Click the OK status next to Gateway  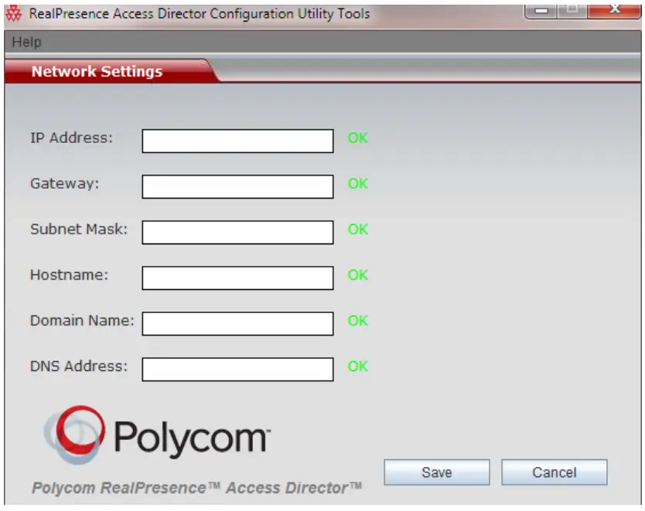point(357,184)
